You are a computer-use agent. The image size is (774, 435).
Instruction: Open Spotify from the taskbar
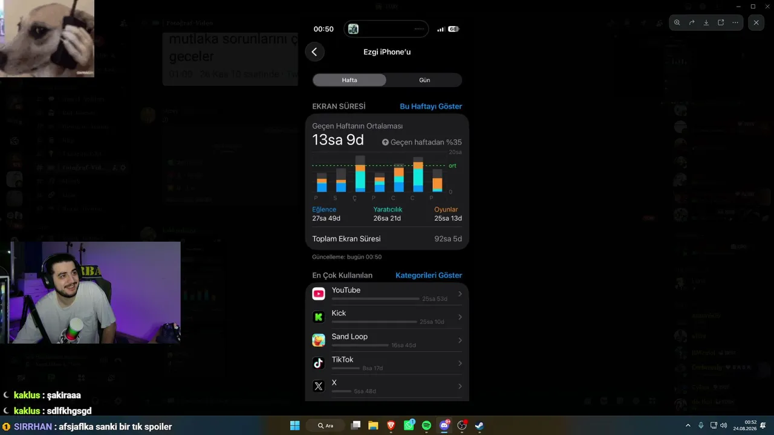[x=426, y=425]
